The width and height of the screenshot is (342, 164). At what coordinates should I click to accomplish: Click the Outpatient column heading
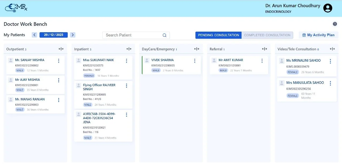point(15,49)
